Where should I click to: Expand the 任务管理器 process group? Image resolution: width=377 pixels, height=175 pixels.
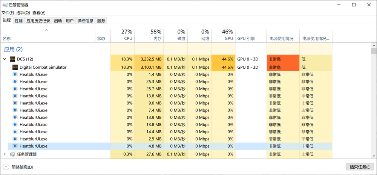[5, 154]
